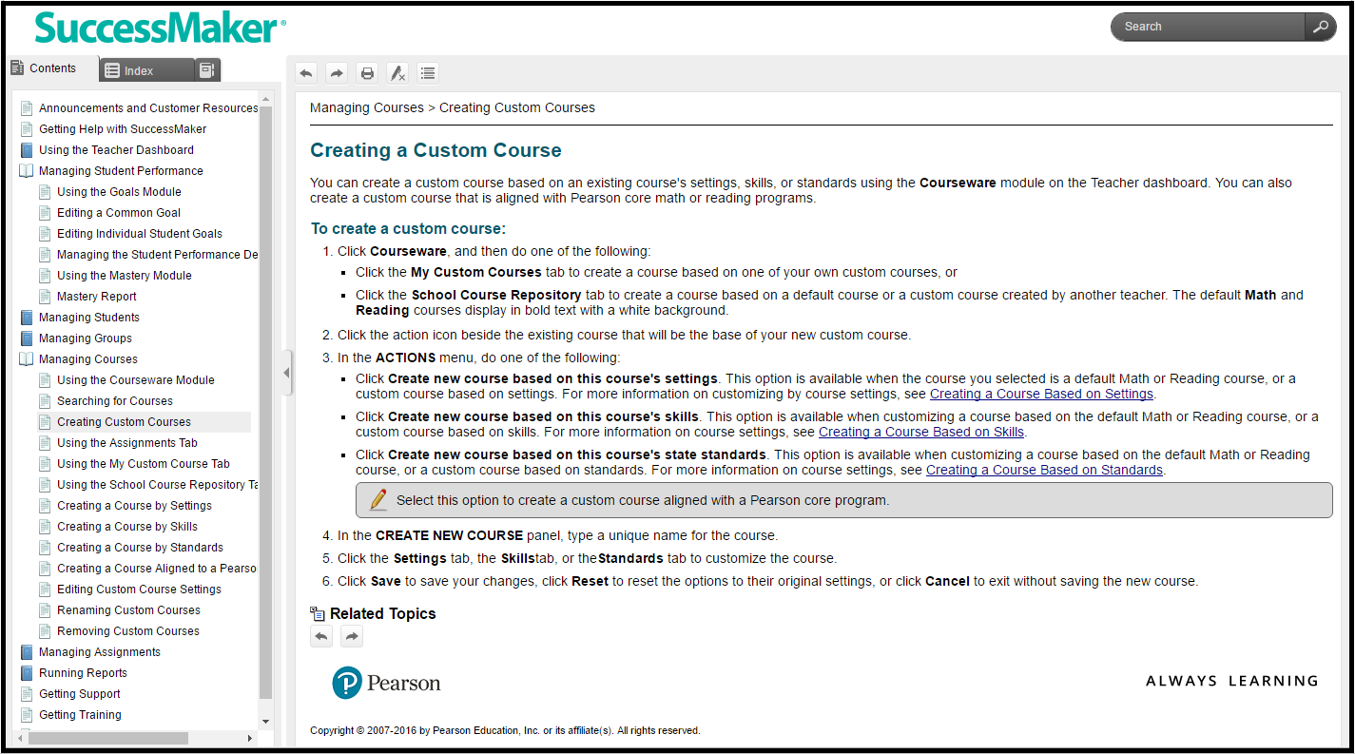Click the forward navigation arrow icon
1355x754 pixels.
[336, 72]
